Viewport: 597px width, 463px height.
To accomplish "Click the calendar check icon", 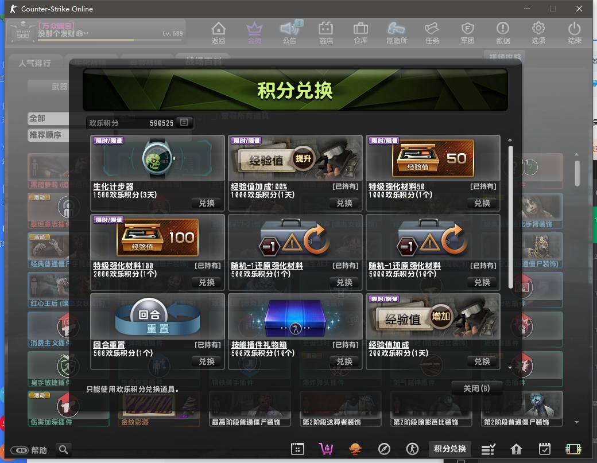I will 544,449.
